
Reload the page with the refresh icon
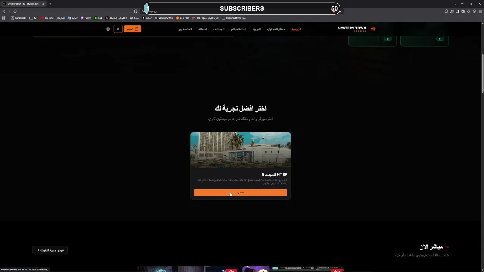15,11
